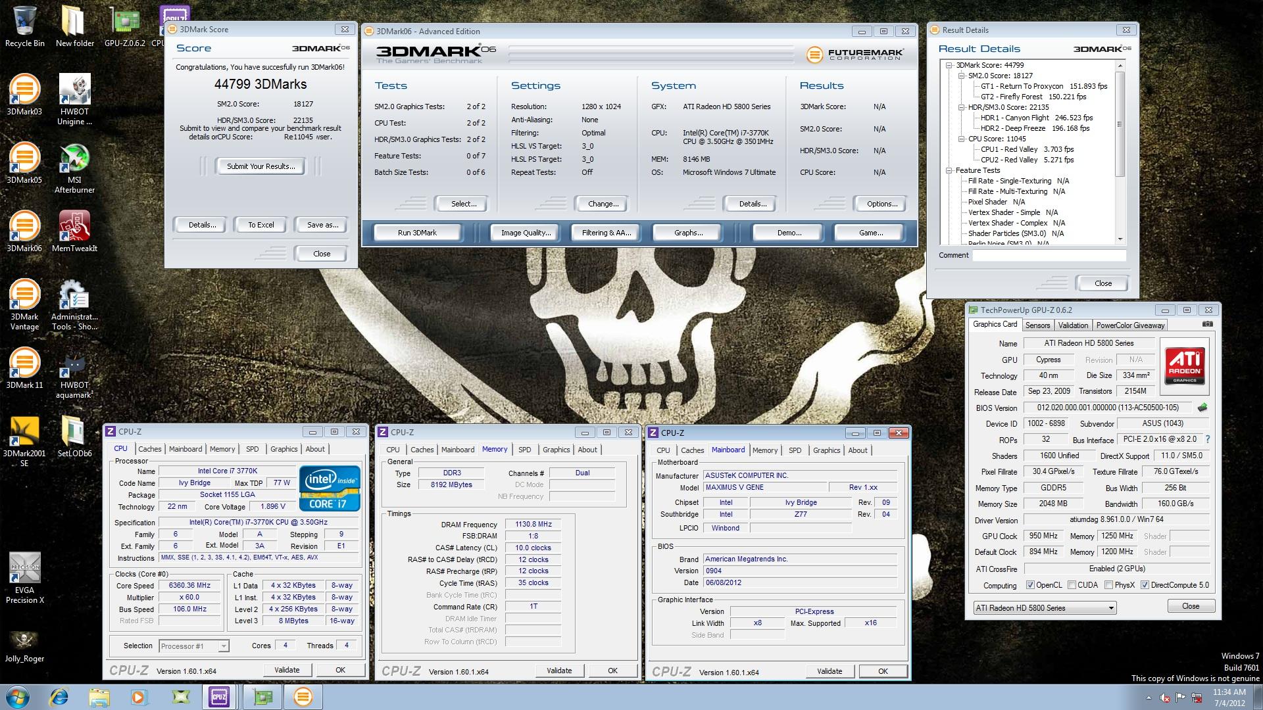Collapse the SM2.0 Score node
The image size is (1263, 710).
pos(961,76)
